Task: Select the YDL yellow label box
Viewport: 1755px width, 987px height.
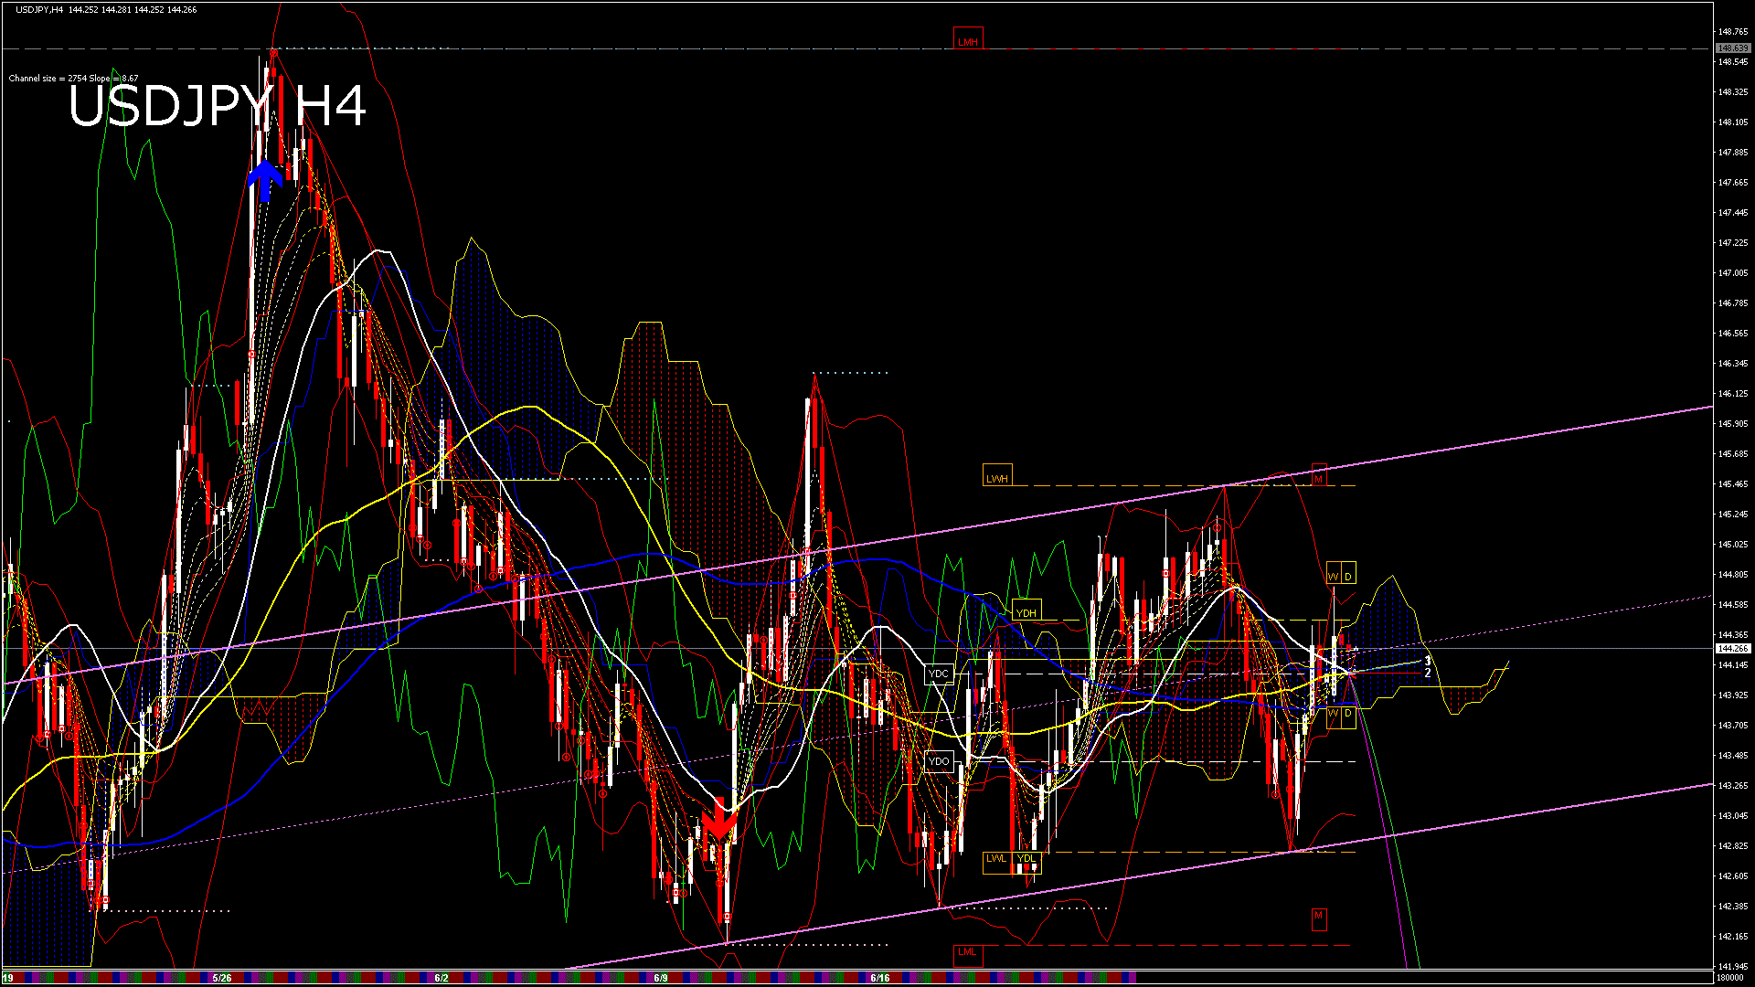Action: point(1026,859)
